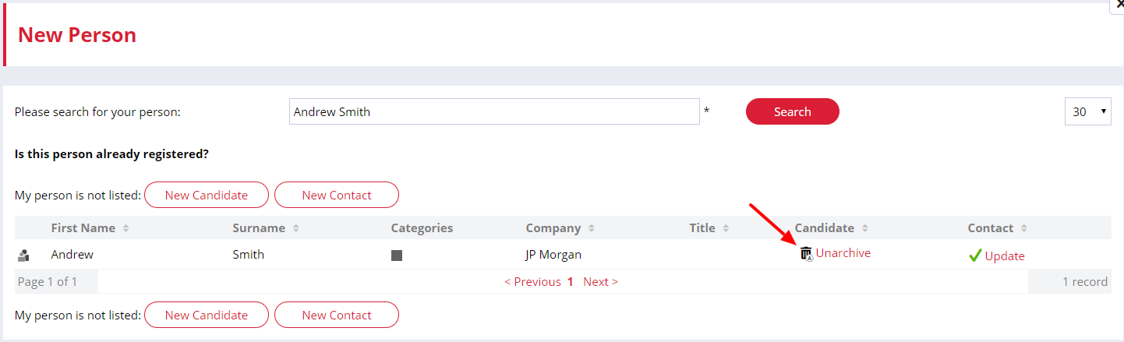Click the person search input field

tap(494, 111)
